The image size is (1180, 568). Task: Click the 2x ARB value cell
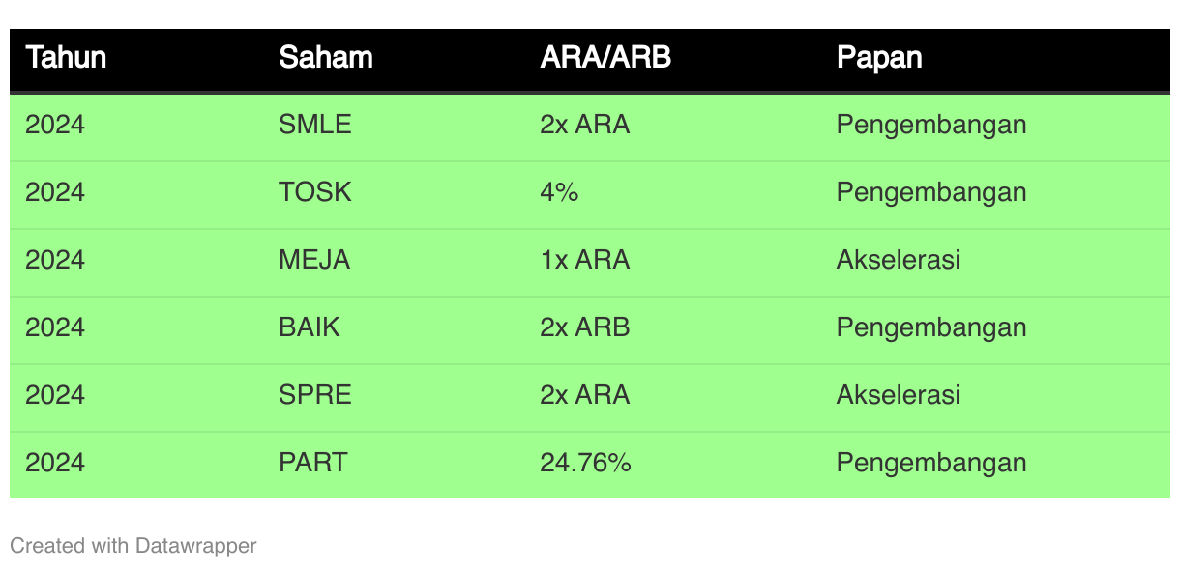coord(585,327)
